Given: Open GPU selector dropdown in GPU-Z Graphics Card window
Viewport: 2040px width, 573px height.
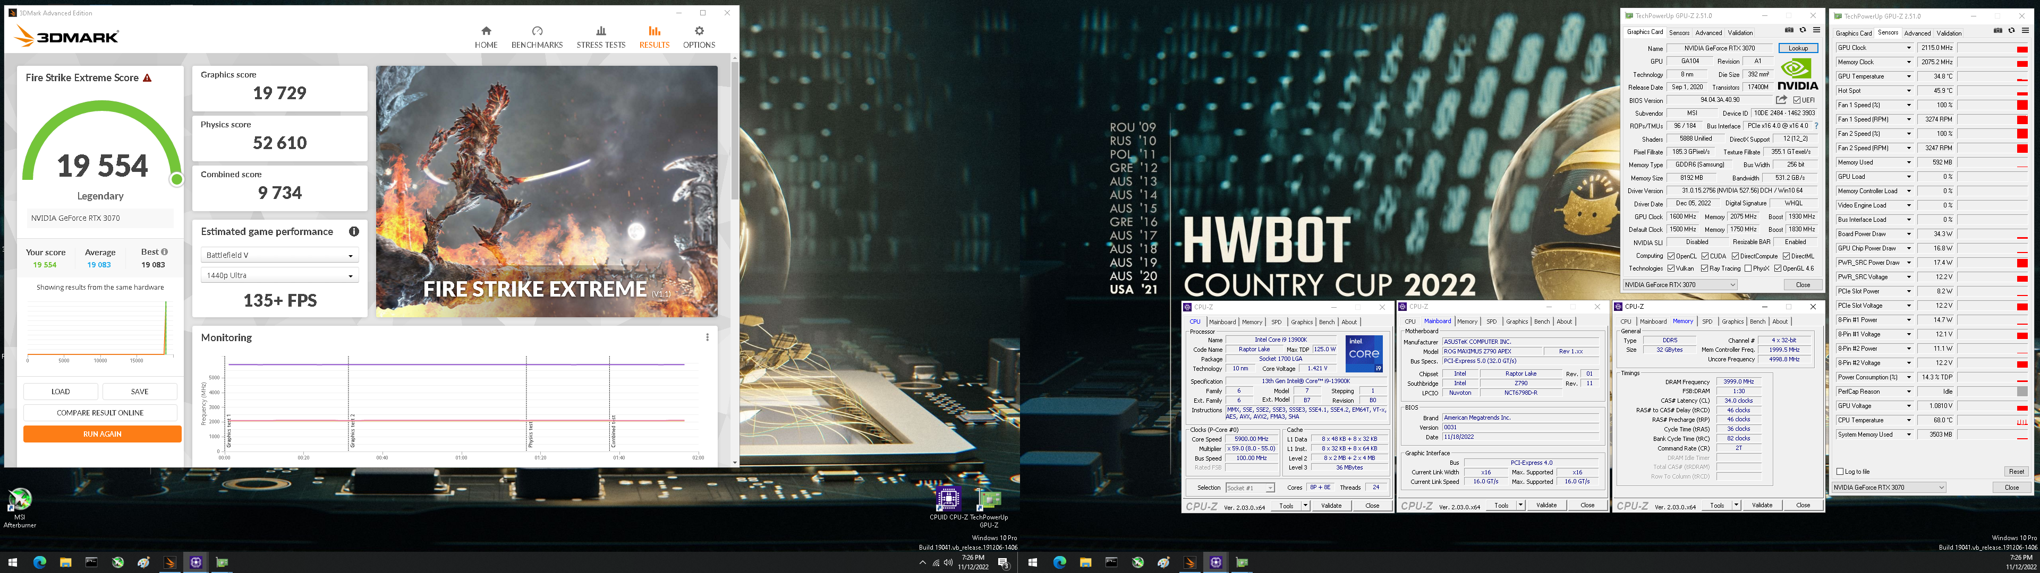Looking at the screenshot, I should coord(1680,285).
